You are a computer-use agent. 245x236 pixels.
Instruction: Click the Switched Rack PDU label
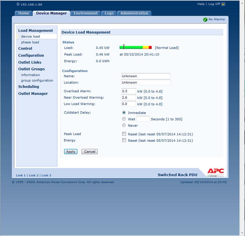[177, 175]
